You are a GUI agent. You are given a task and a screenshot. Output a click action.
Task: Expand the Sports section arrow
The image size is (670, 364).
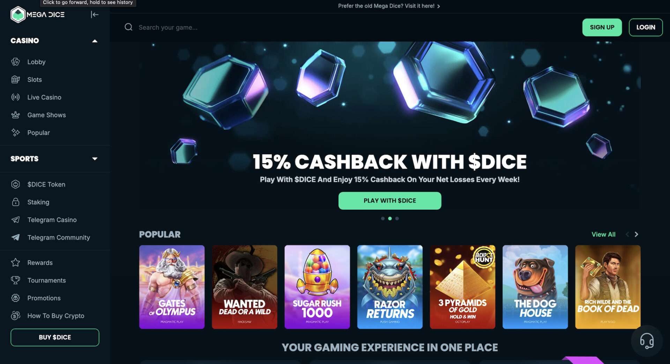[95, 159]
